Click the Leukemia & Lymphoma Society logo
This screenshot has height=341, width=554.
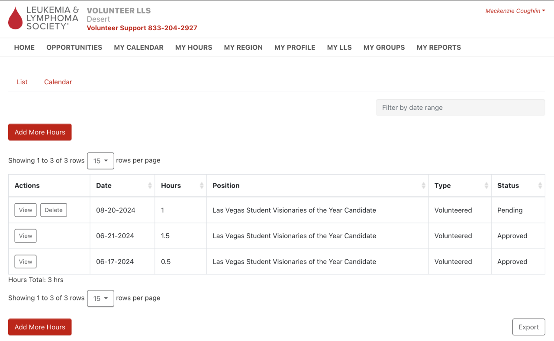point(43,18)
